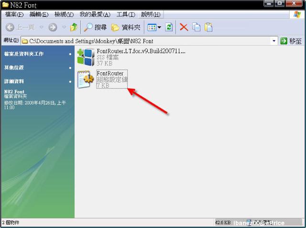The image size is (306, 228).
Task: Click the 移至 Go button
Action: pos(291,41)
